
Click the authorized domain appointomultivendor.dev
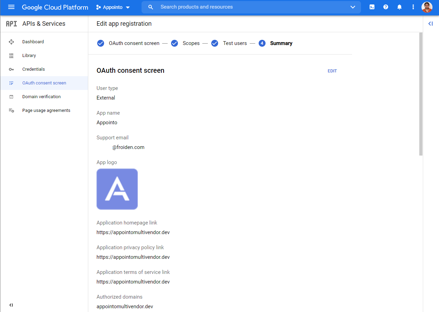(125, 307)
